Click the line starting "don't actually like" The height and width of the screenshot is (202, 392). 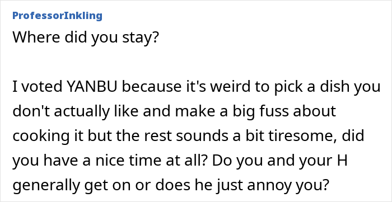click(174, 111)
